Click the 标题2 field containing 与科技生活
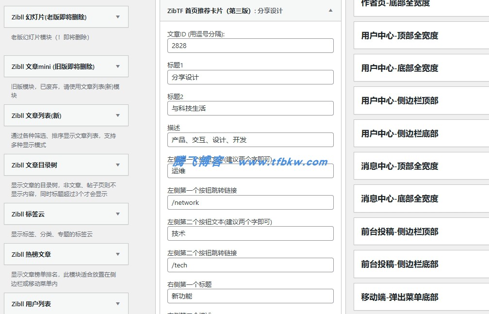489x314 pixels. click(250, 108)
